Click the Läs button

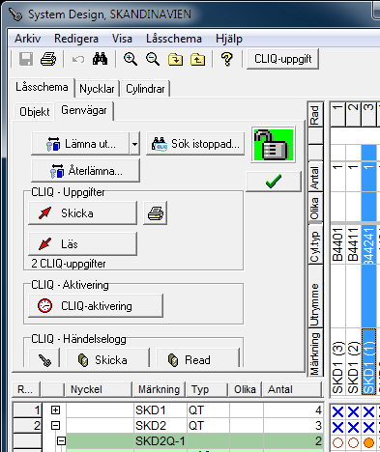[82, 244]
